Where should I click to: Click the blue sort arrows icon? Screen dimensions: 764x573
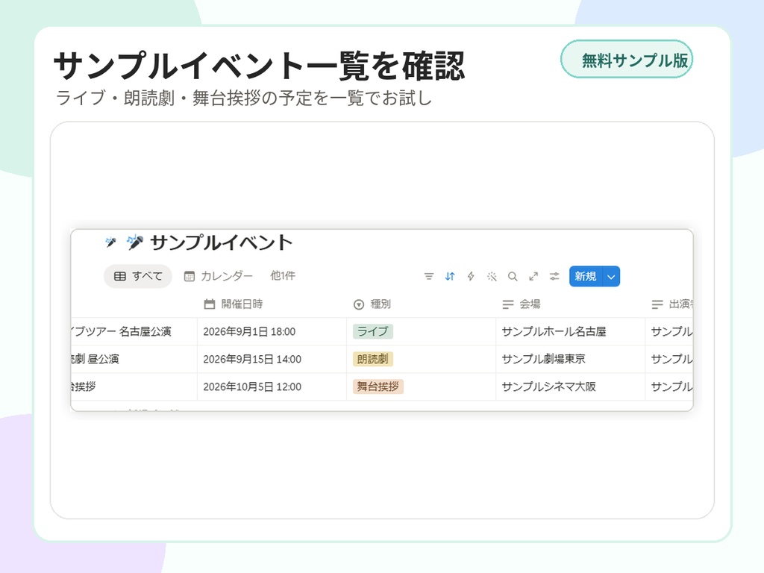tap(450, 276)
